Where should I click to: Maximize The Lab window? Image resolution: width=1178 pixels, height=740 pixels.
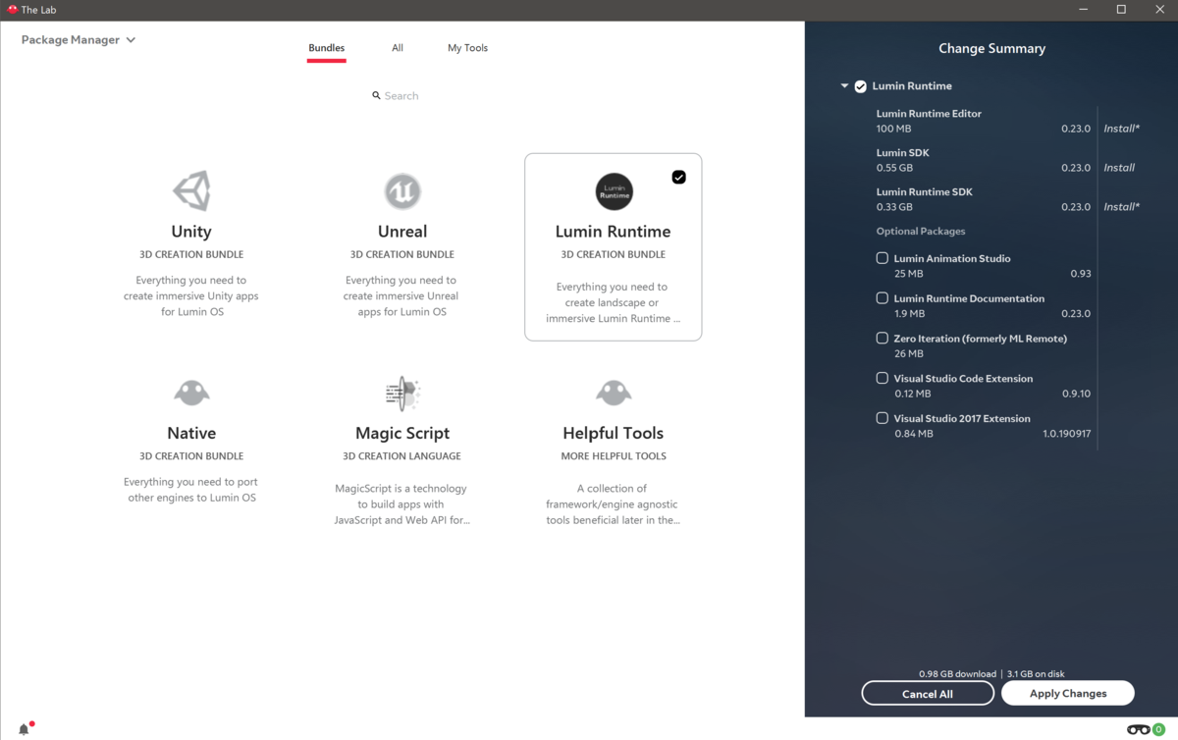1121,10
